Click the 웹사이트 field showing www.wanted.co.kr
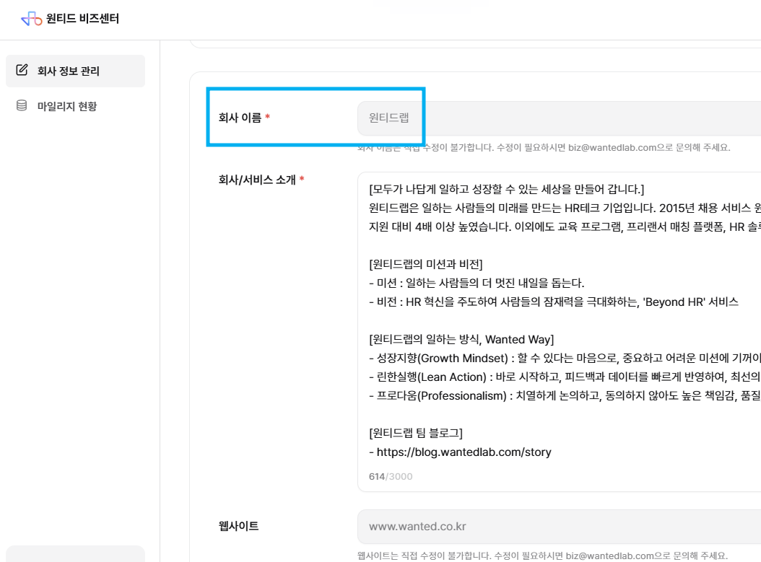Image resolution: width=761 pixels, height=562 pixels. coord(559,527)
